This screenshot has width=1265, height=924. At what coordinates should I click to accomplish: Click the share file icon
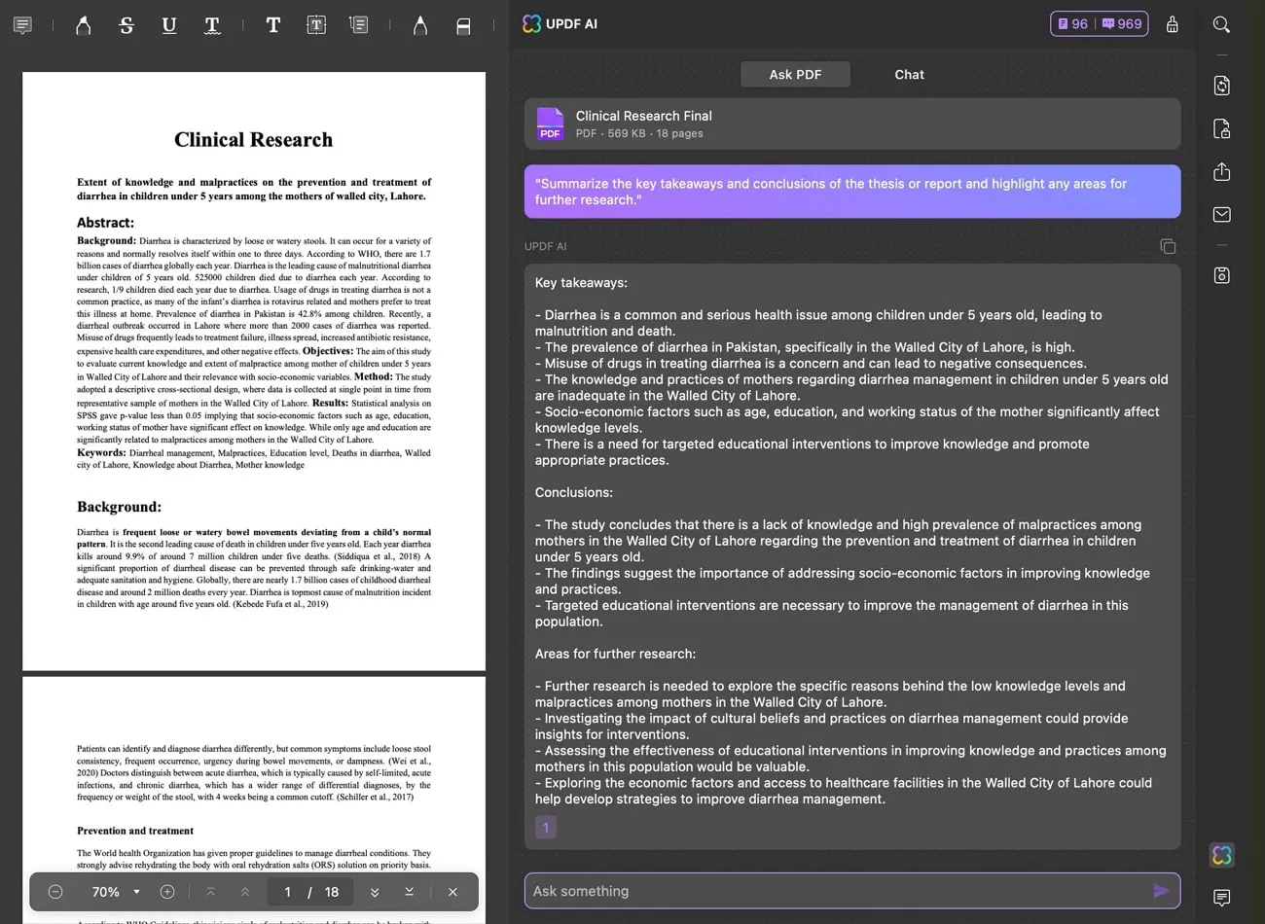click(x=1222, y=171)
